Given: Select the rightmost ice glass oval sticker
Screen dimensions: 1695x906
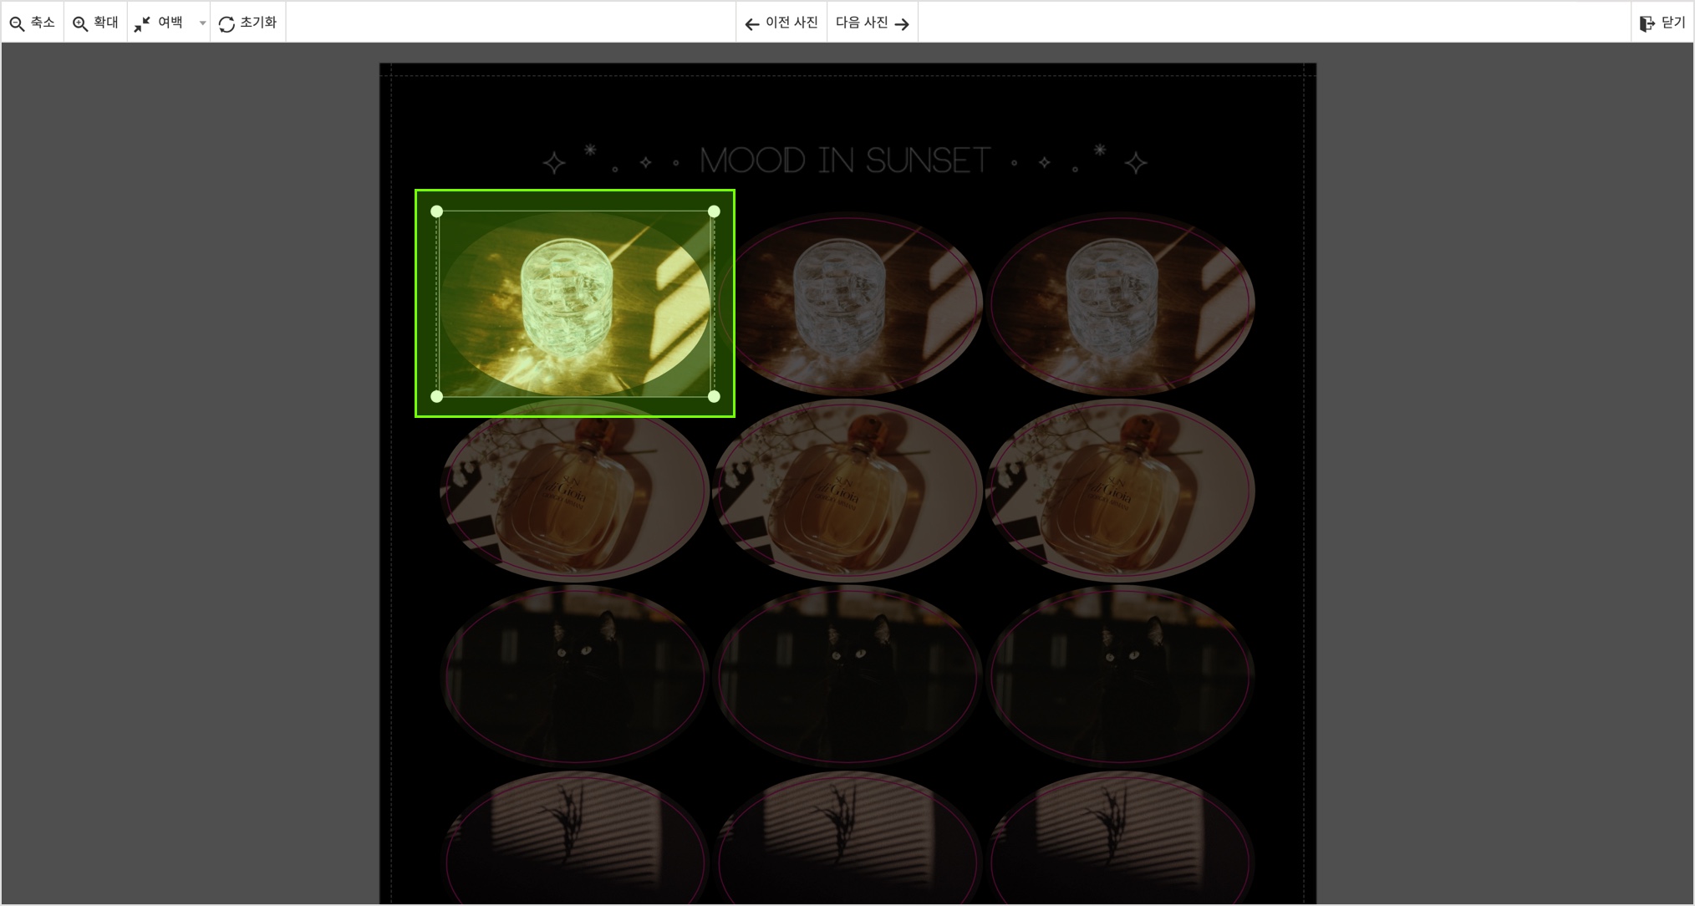Looking at the screenshot, I should click(x=1120, y=303).
